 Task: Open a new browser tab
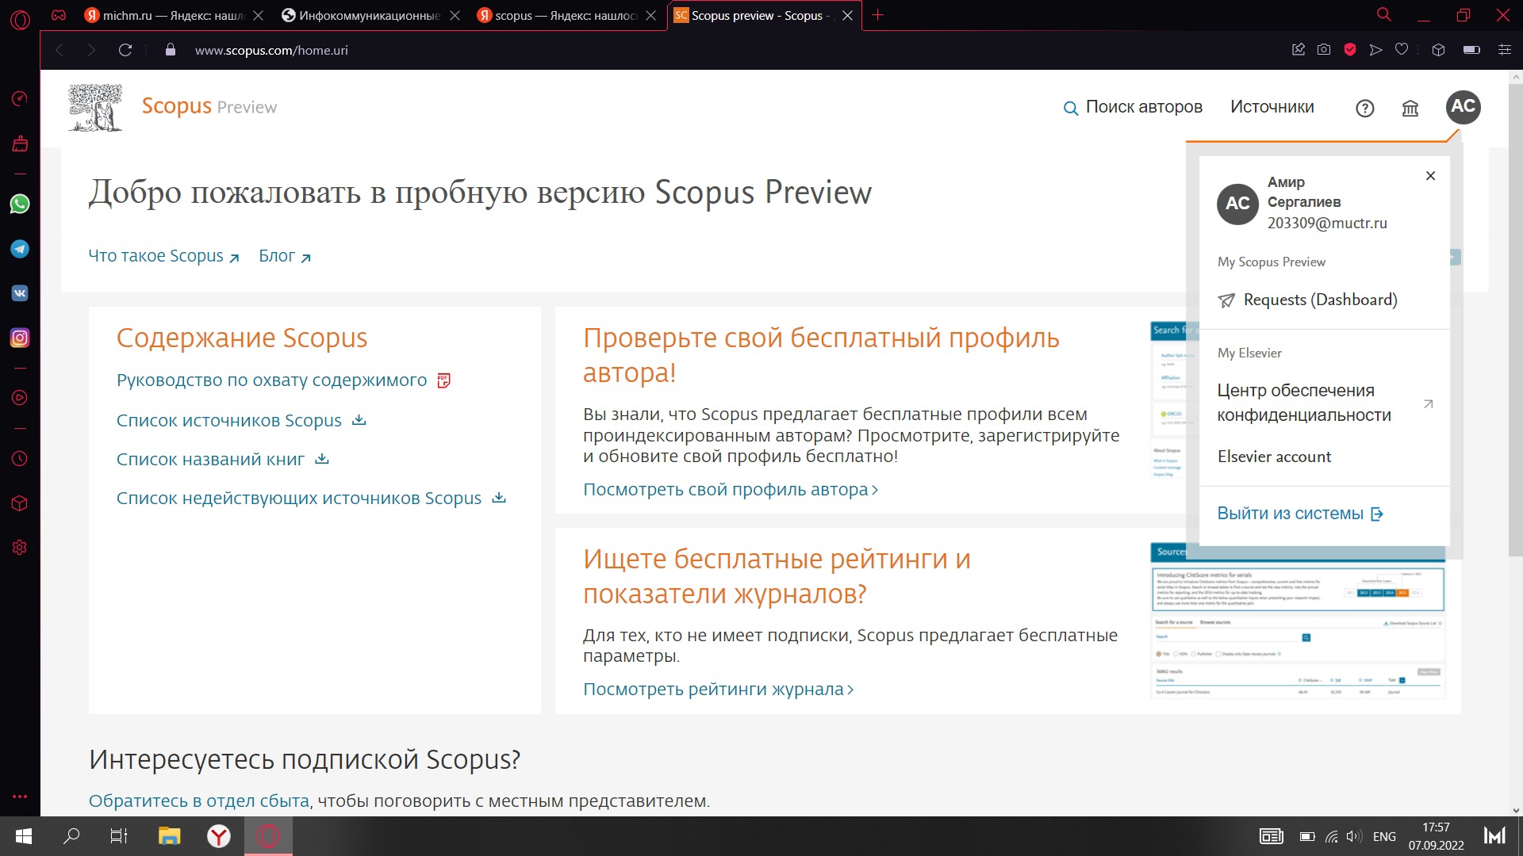click(877, 15)
